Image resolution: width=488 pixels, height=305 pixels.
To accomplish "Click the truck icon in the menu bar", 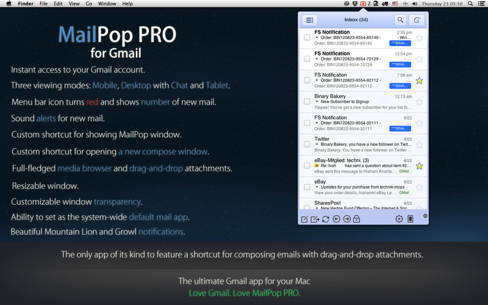I will pyautogui.click(x=385, y=4).
